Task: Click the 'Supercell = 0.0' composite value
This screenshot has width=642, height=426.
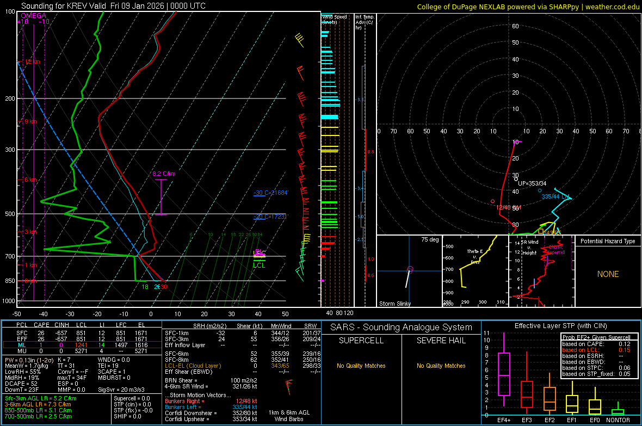Action: click(x=132, y=398)
